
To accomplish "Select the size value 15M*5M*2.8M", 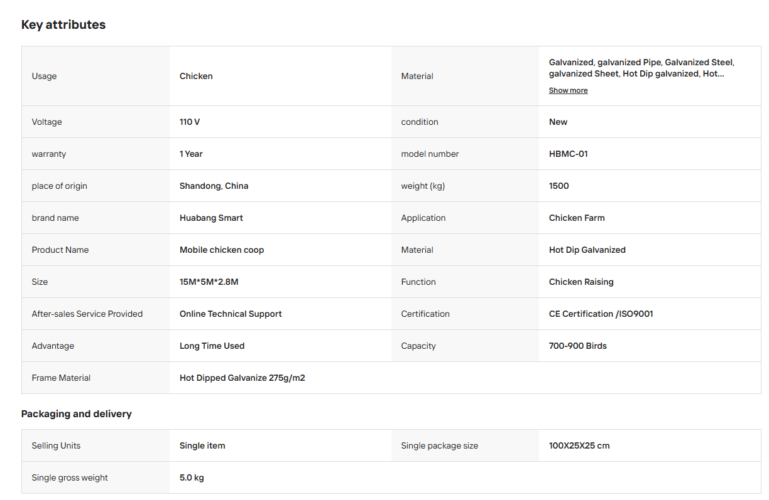I will click(x=209, y=282).
